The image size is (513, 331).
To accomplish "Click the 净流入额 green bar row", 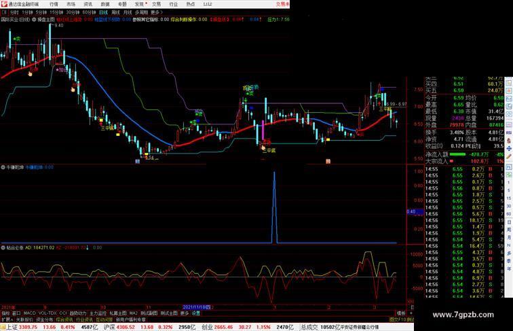I will coord(464,154).
